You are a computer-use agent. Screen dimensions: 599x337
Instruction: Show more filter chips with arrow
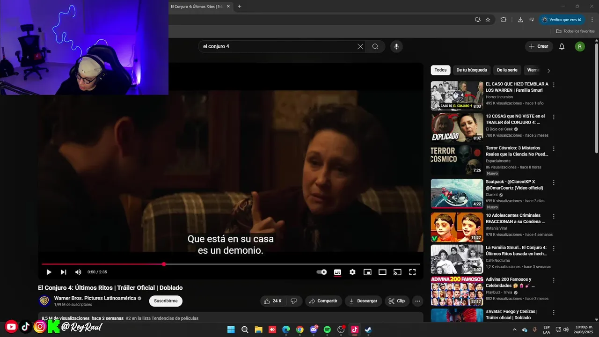(548, 71)
